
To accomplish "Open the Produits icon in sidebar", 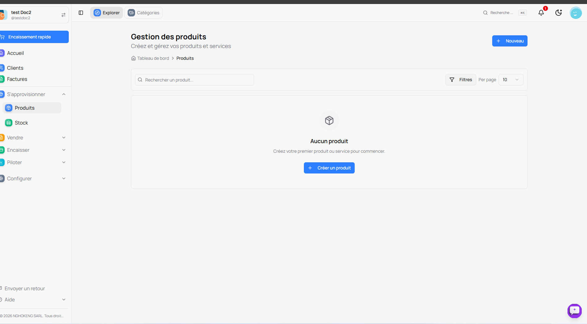I will [9, 108].
